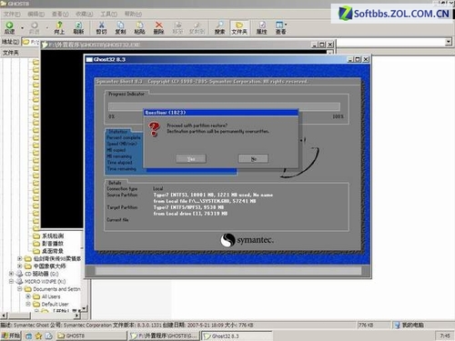Open the address bar dropdown arrow
The height and width of the screenshot is (341, 455).
click(449, 42)
